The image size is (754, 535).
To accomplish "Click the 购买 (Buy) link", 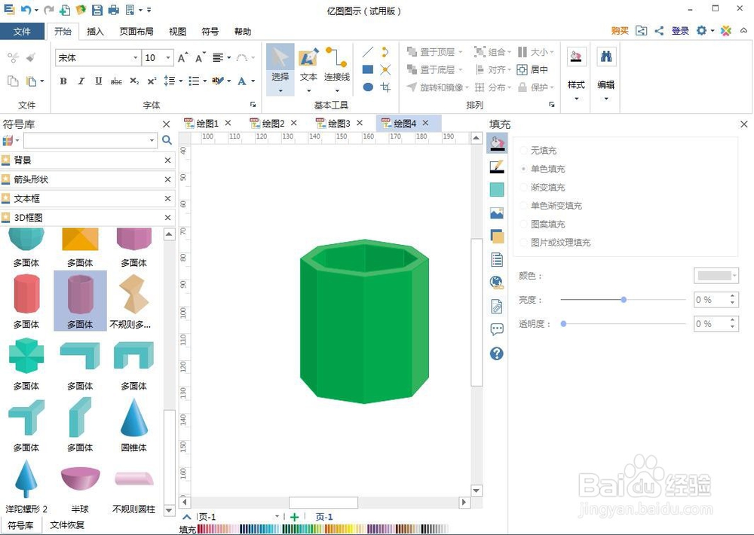I will [x=619, y=31].
